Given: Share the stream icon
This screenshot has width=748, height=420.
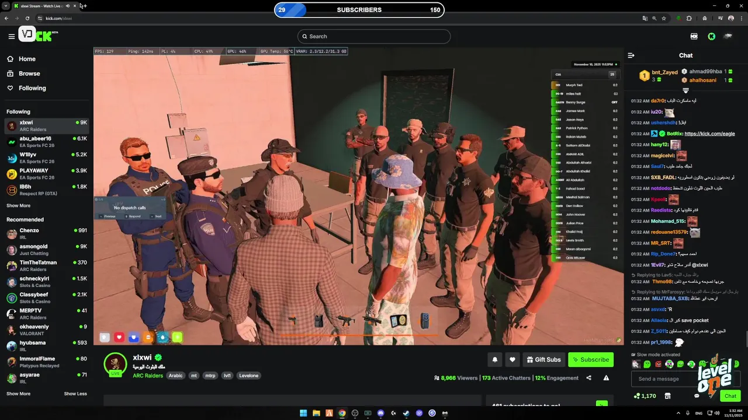Looking at the screenshot, I should [588, 378].
